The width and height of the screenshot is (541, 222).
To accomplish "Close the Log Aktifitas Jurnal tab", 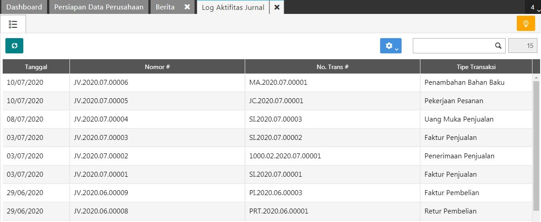I will coord(277,7).
